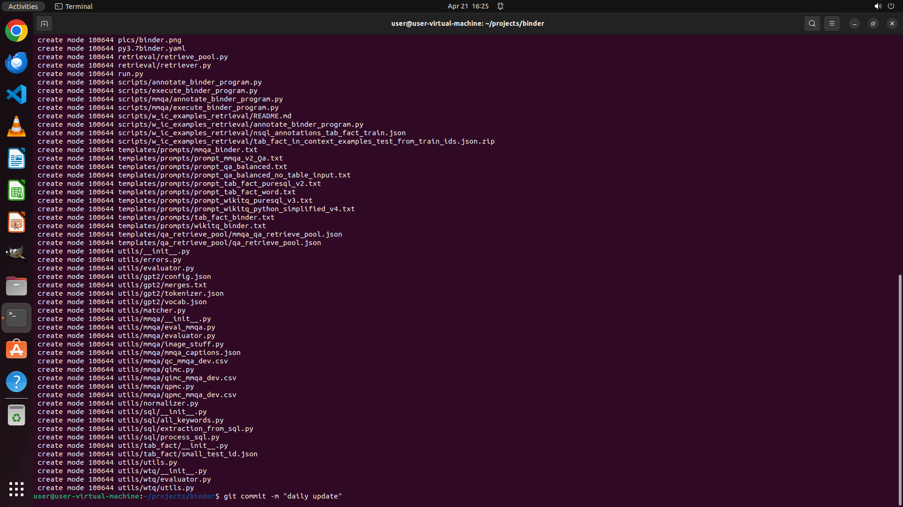The width and height of the screenshot is (903, 507).
Task: Open a new terminal tab
Action: (x=44, y=23)
